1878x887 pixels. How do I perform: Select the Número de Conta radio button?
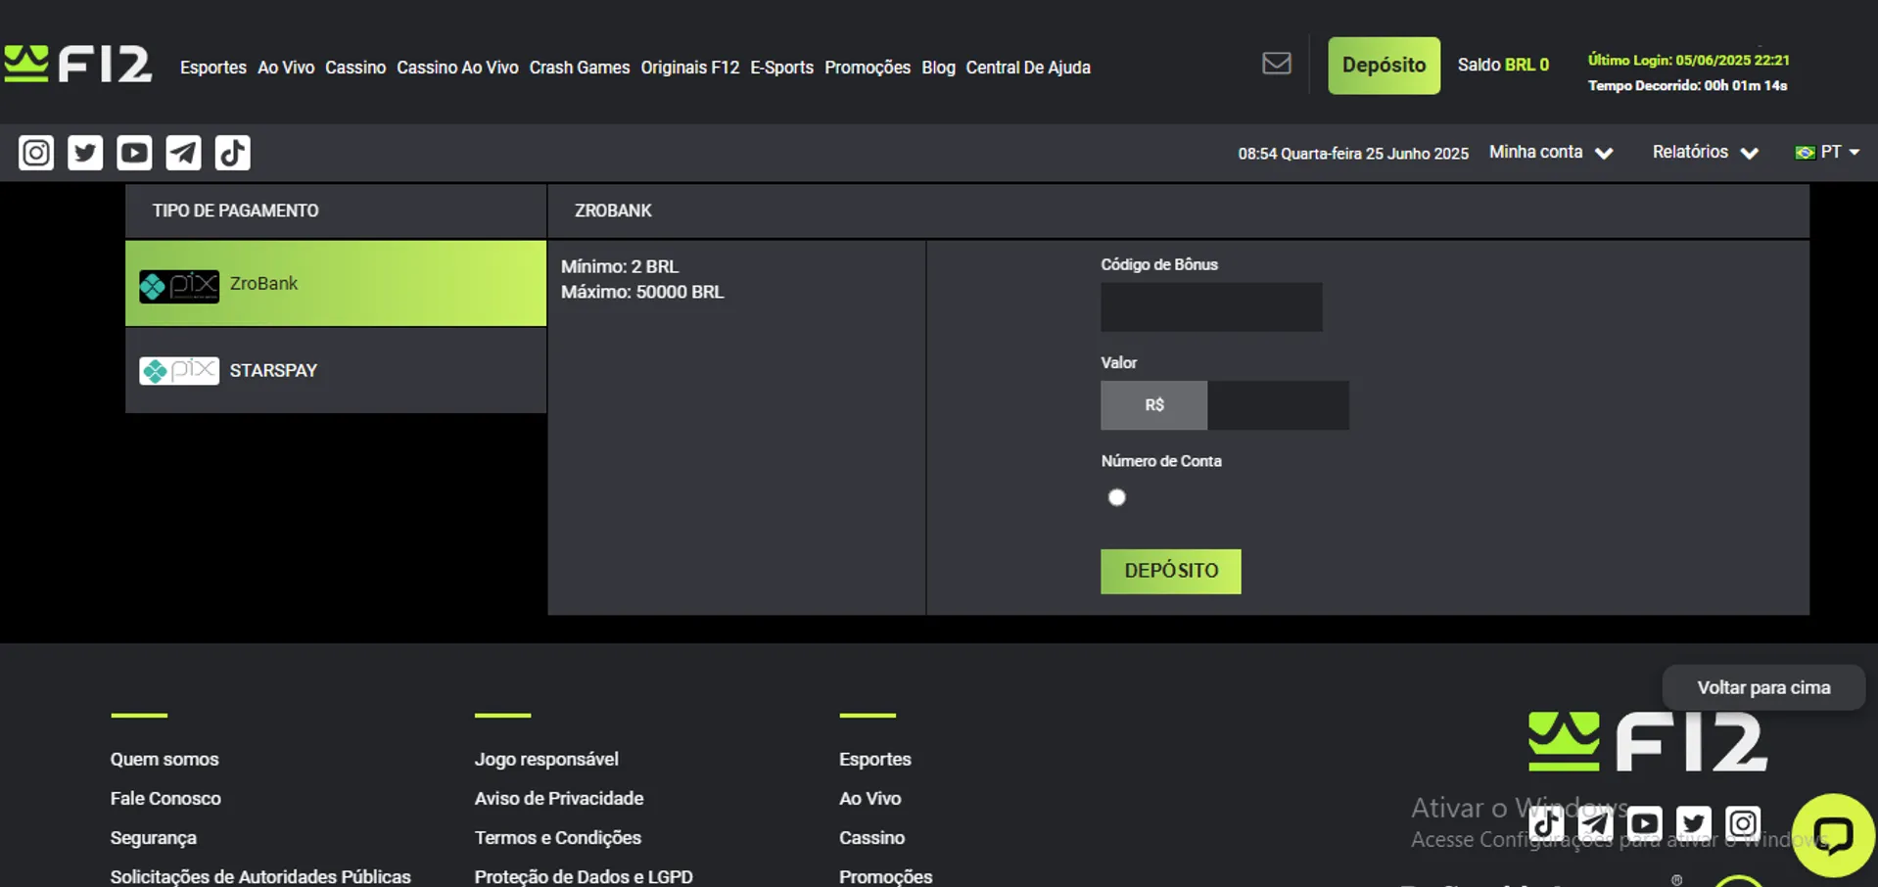tap(1116, 497)
